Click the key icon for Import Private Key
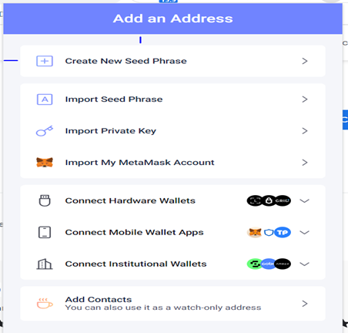 [x=45, y=131]
